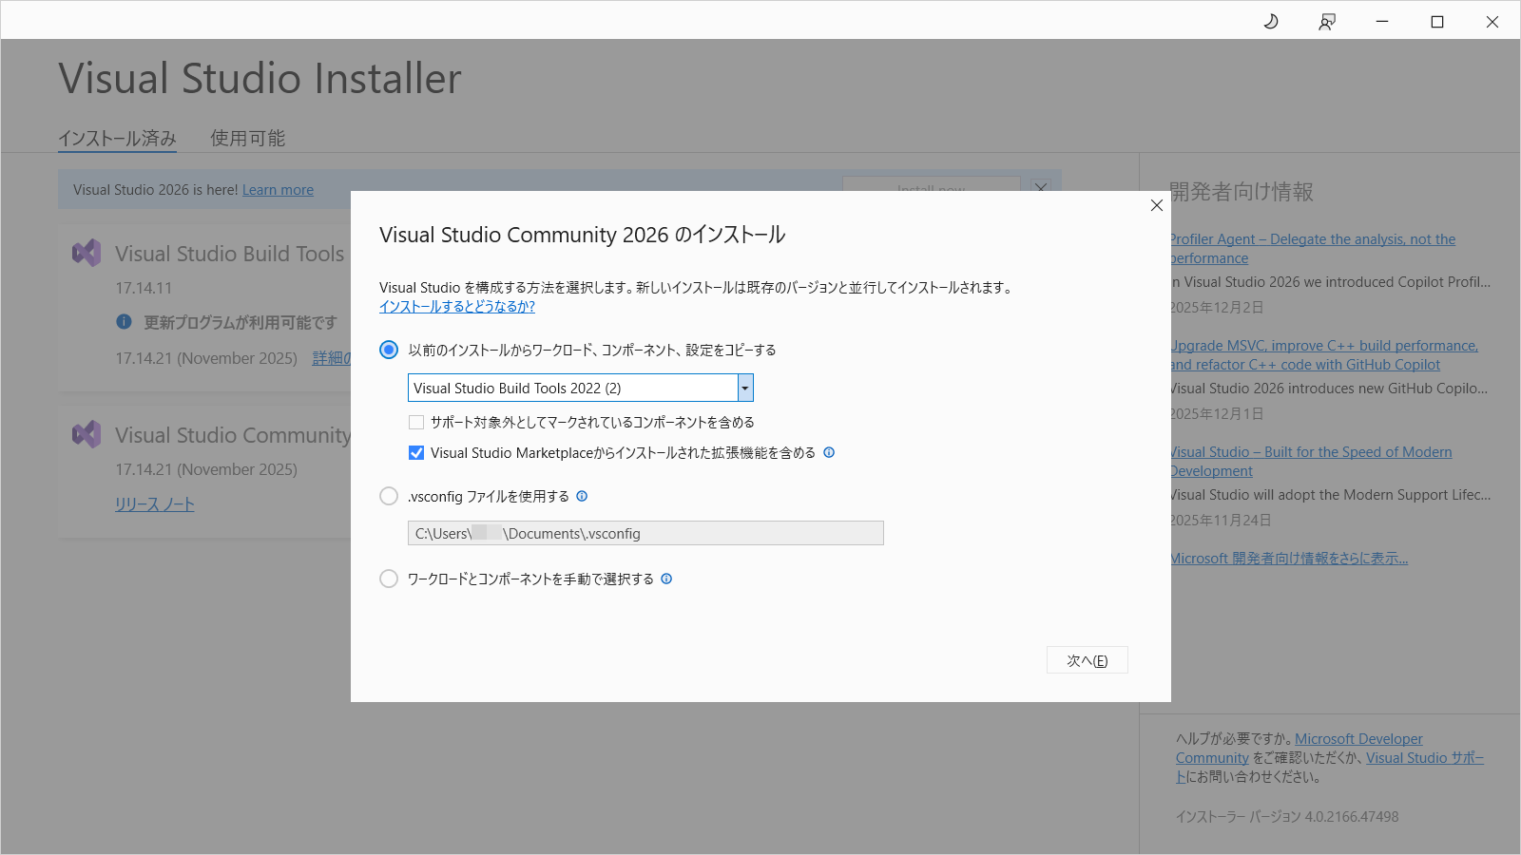
Task: Click info icon beside Marketplace extensions option
Action: (829, 452)
